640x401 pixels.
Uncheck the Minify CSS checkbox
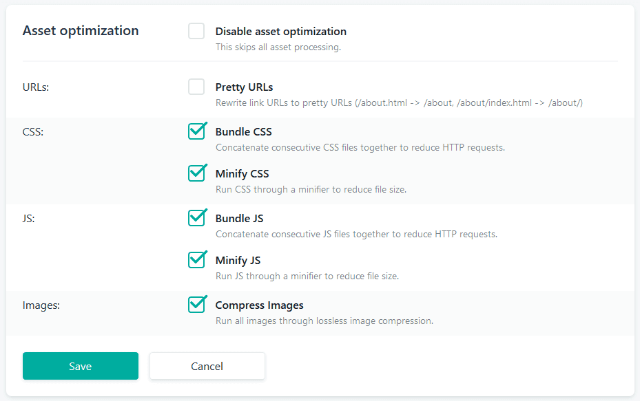pos(196,173)
